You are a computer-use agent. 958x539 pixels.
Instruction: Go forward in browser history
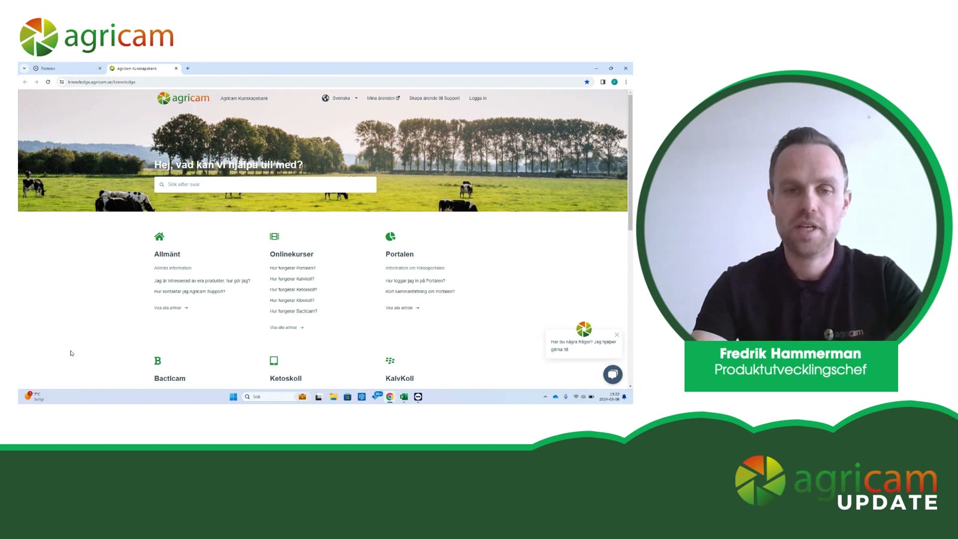coord(36,82)
